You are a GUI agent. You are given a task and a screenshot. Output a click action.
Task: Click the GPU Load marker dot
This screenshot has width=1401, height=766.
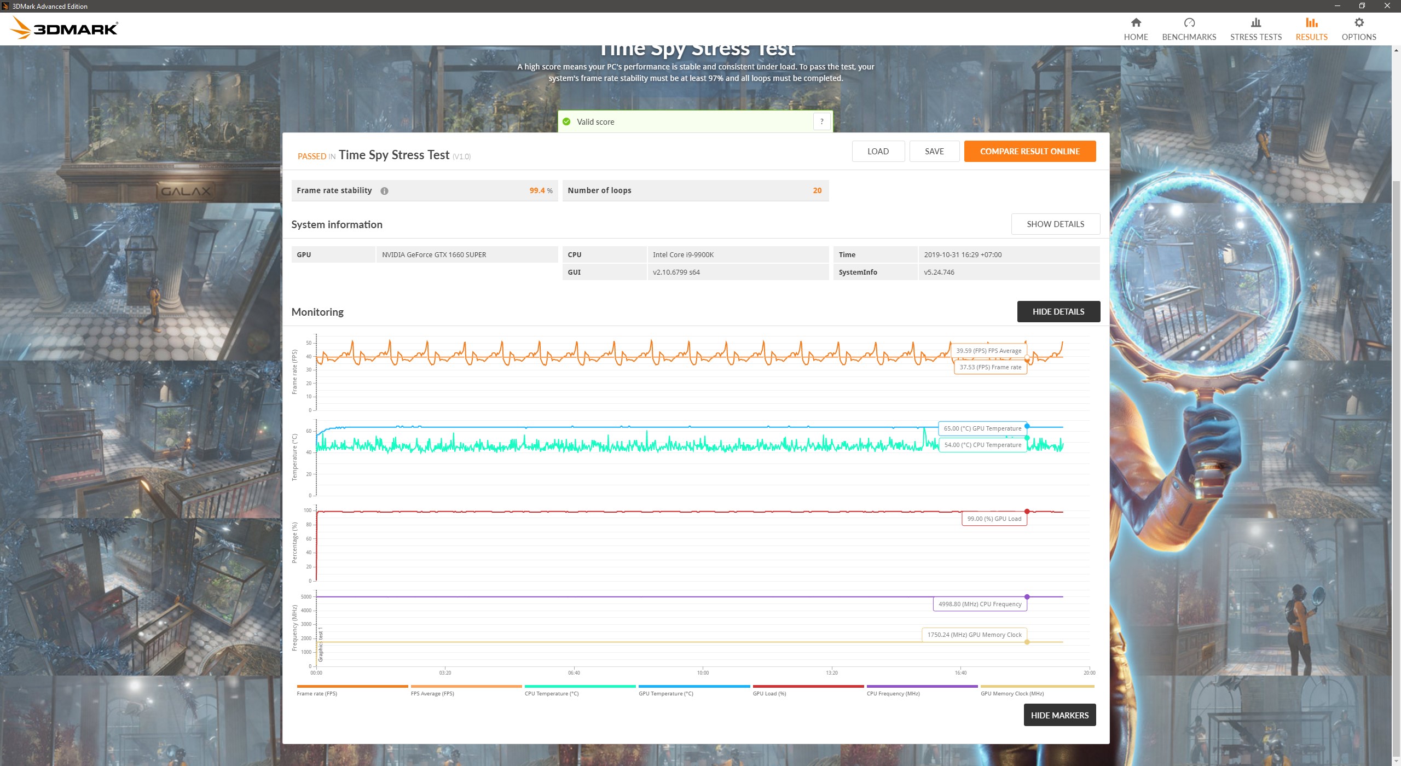(1027, 512)
